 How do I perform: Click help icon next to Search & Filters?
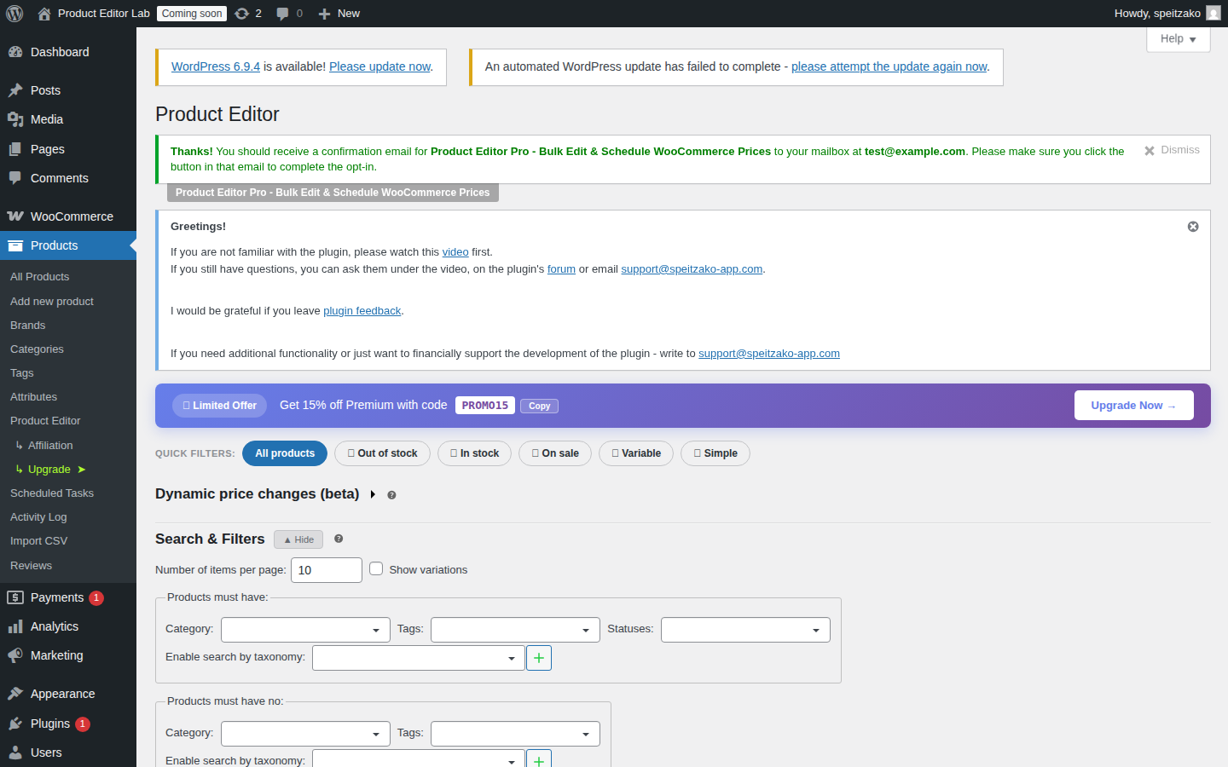(339, 539)
